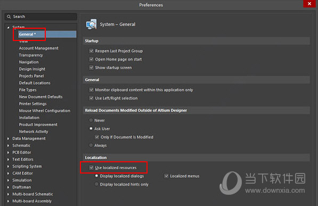
Task: Open the Projects Panel page
Action: pos(31,76)
